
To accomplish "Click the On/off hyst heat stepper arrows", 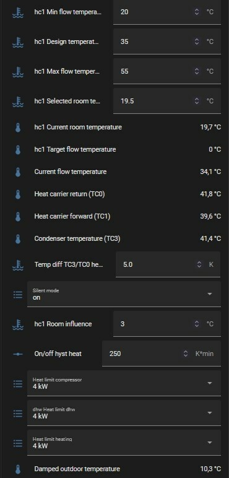I will (x=186, y=354).
